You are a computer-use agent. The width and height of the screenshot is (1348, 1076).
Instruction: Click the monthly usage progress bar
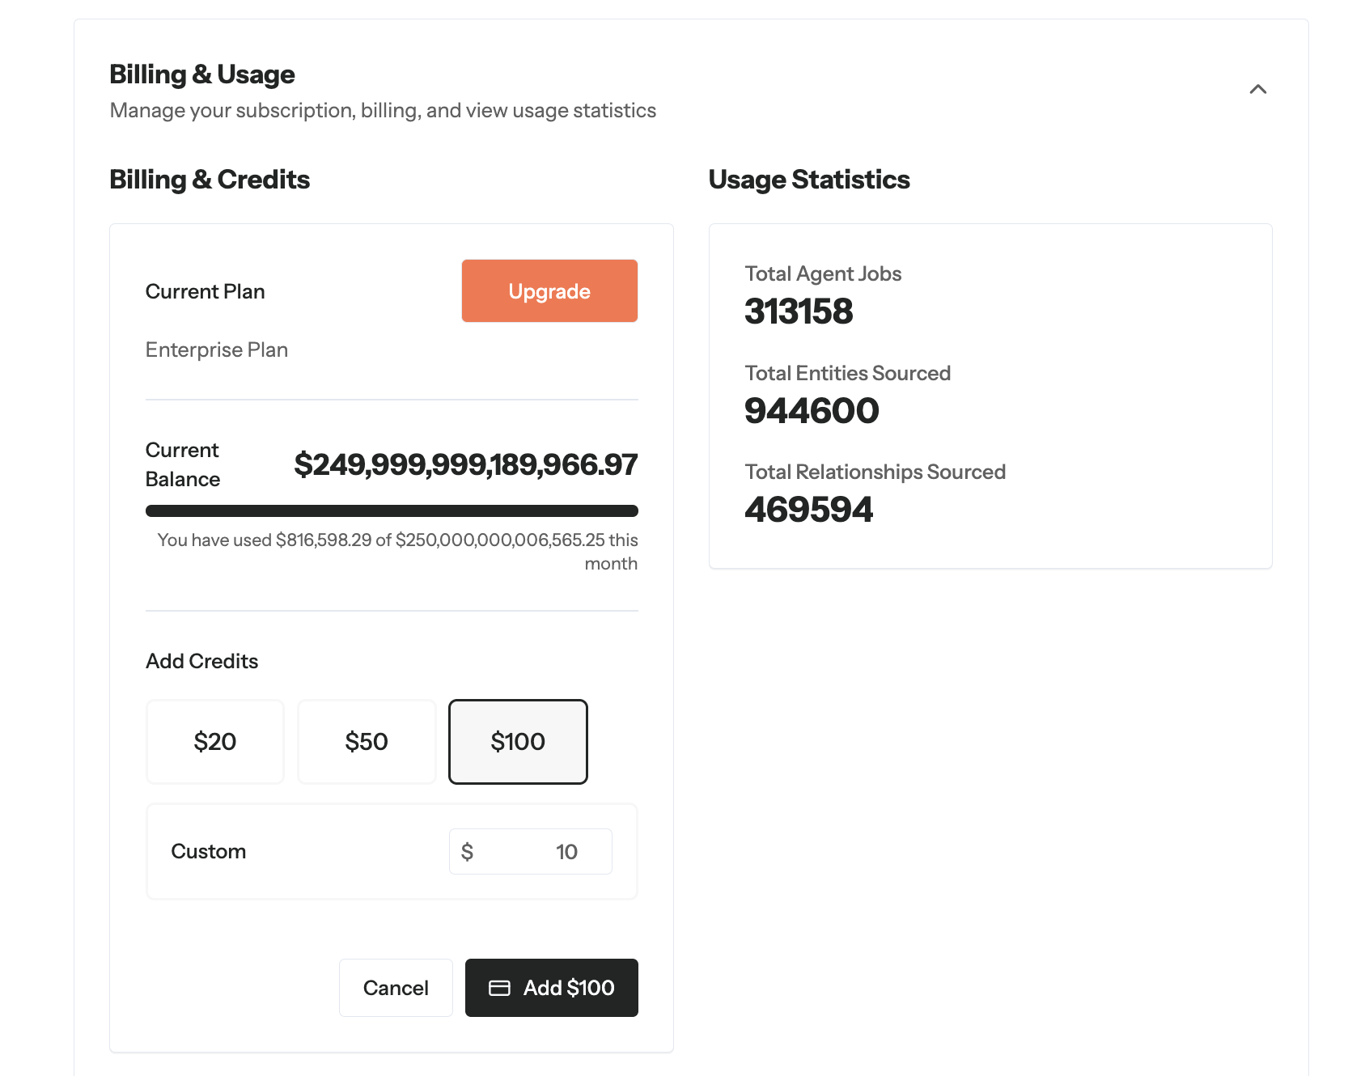pyautogui.click(x=392, y=510)
